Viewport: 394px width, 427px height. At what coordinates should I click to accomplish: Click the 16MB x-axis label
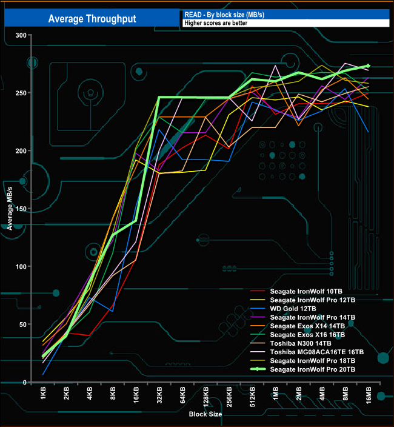coord(369,395)
